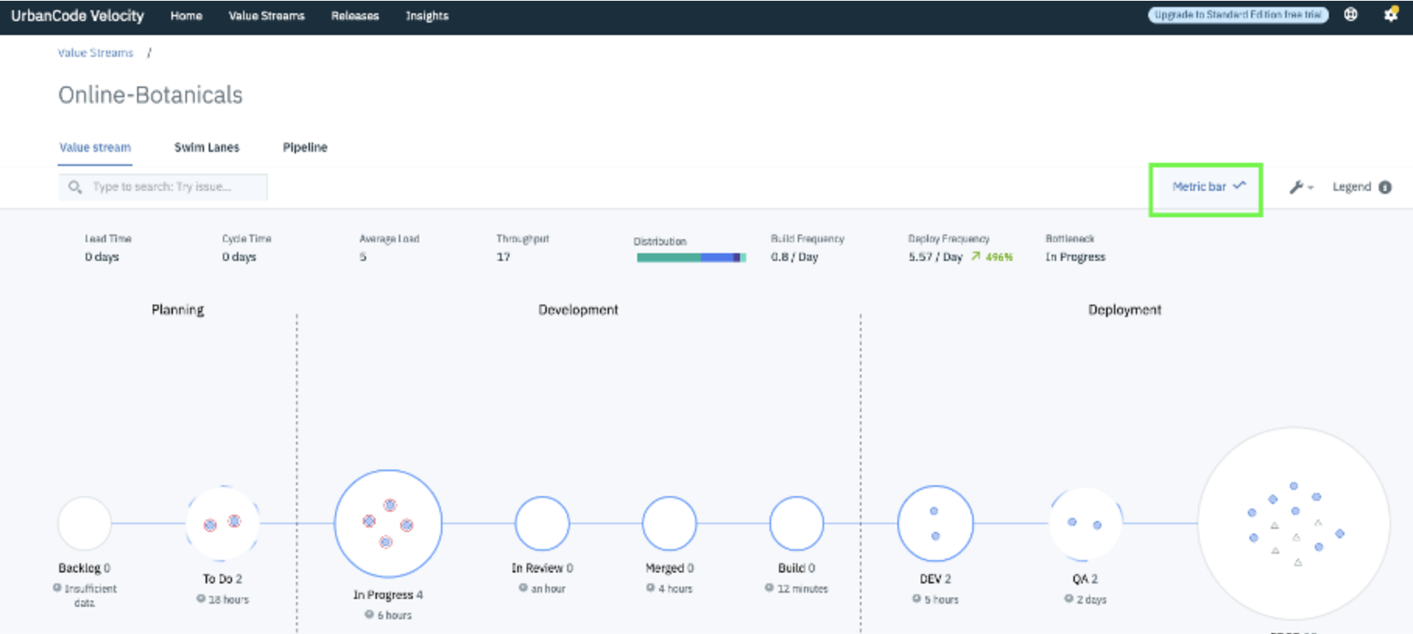Click the Distribution color bar
The width and height of the screenshot is (1413, 634).
(x=691, y=258)
